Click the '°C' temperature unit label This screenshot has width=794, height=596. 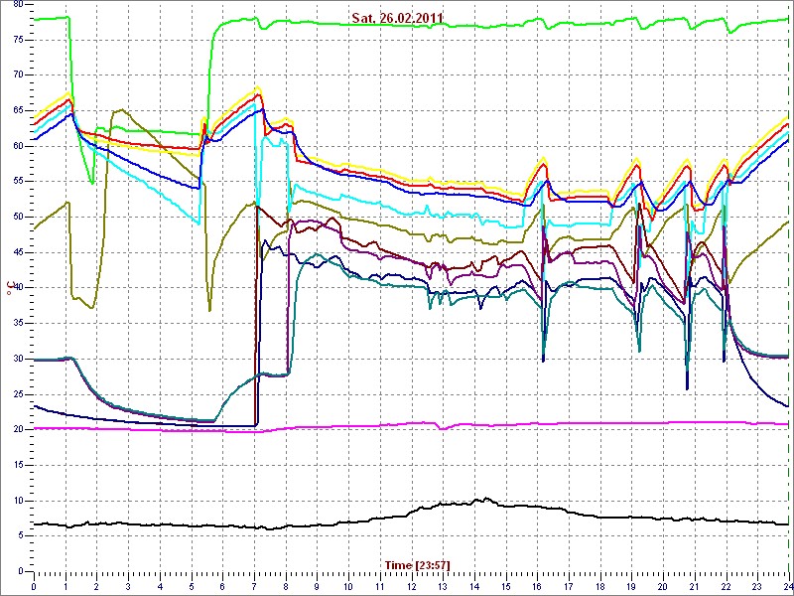9,288
